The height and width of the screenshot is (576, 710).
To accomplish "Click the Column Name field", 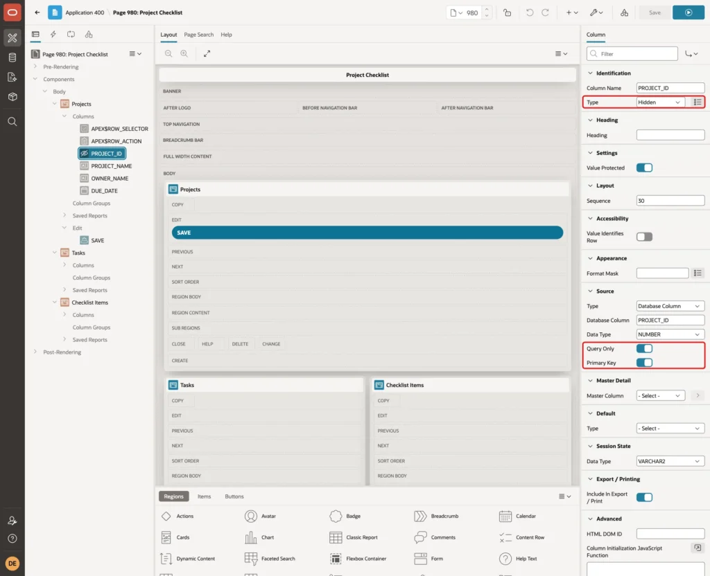I will click(x=670, y=88).
